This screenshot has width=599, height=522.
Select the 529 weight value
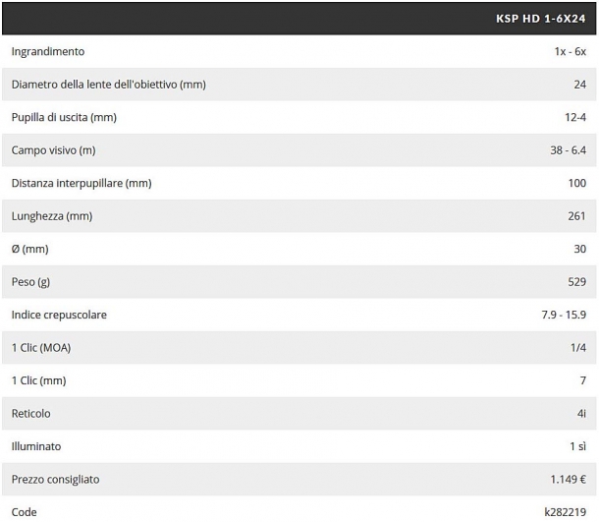(x=576, y=282)
